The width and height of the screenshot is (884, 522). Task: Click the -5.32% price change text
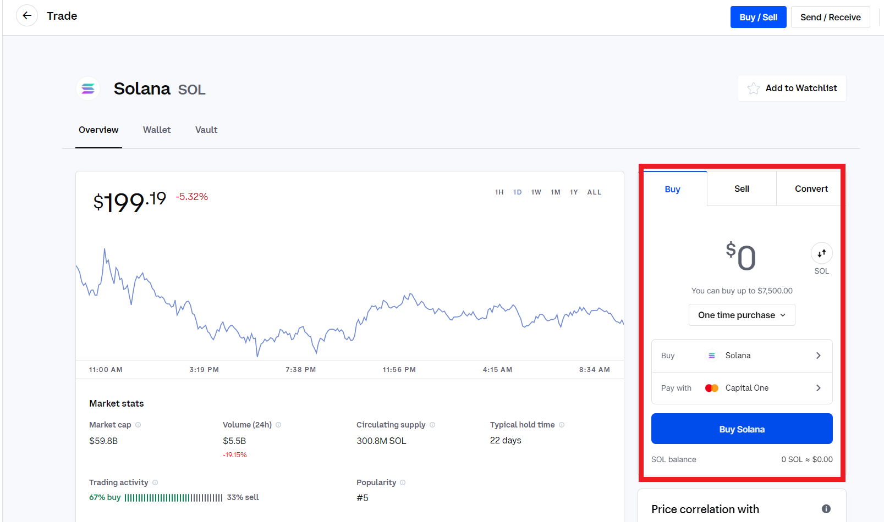pos(192,197)
